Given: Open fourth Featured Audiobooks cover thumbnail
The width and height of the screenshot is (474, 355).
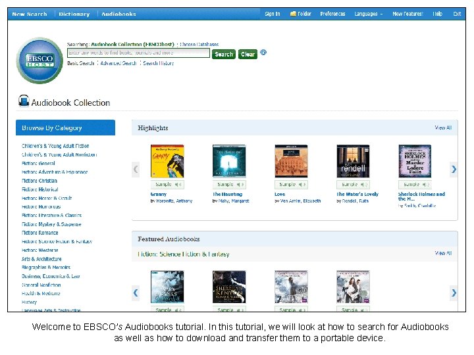Looking at the screenshot, I should (353, 287).
